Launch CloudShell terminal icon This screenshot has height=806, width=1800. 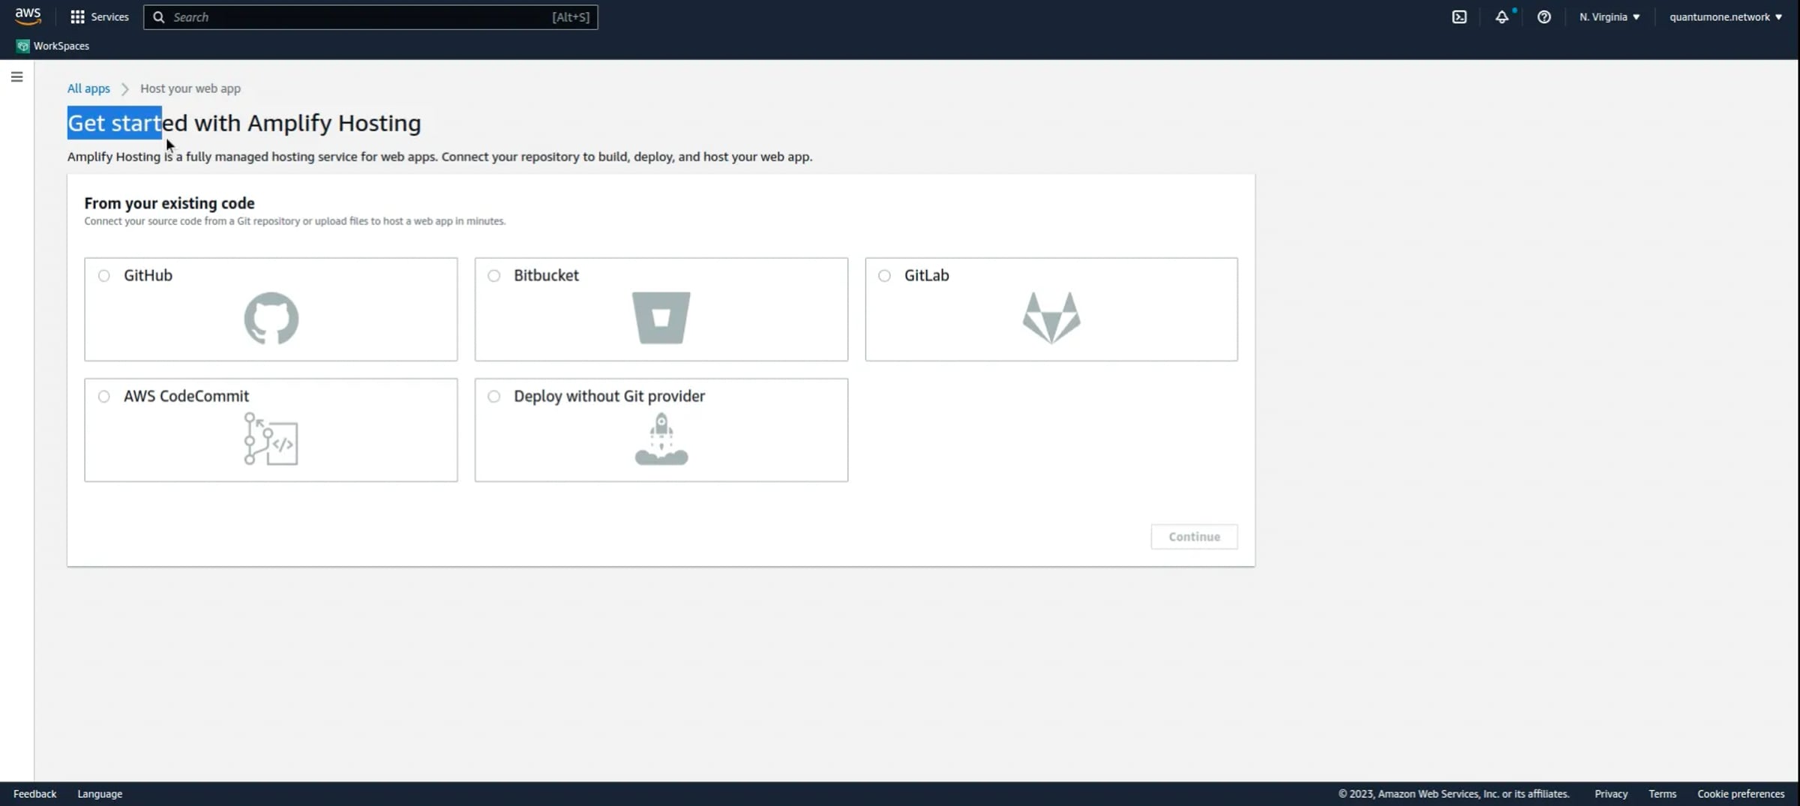(x=1459, y=16)
